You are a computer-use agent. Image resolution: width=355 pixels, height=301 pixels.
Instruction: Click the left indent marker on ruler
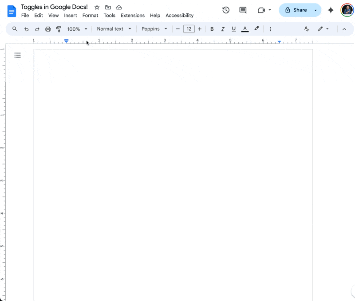[66, 41]
